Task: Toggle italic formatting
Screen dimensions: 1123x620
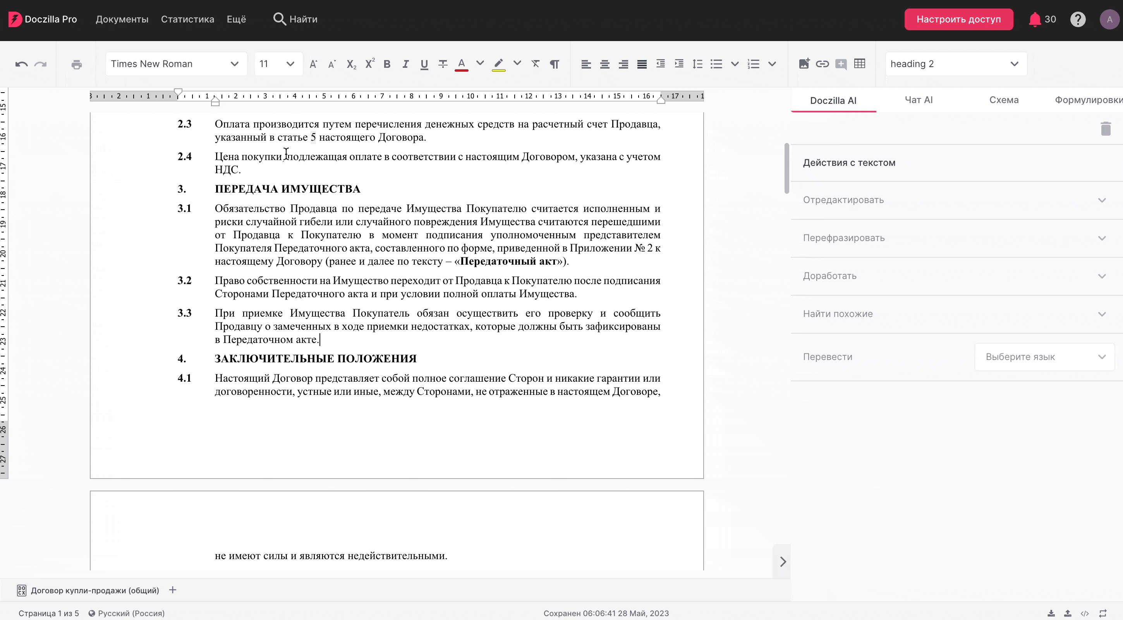Action: tap(405, 64)
